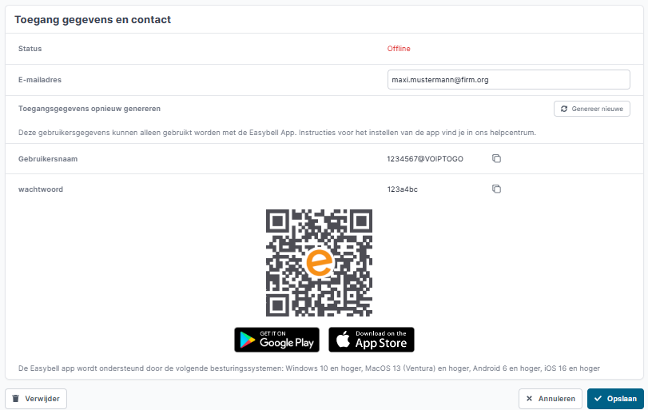Screen dimensions: 648x410
Task: Click the Offline status text
Action: point(399,49)
